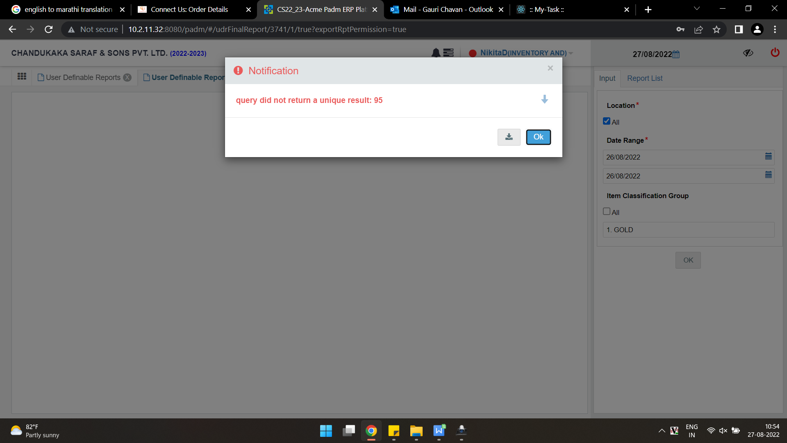Toggle the eye visibility icon in header
The image size is (787, 443).
748,53
